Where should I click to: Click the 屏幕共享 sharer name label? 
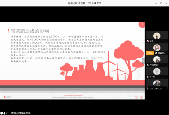18,113
